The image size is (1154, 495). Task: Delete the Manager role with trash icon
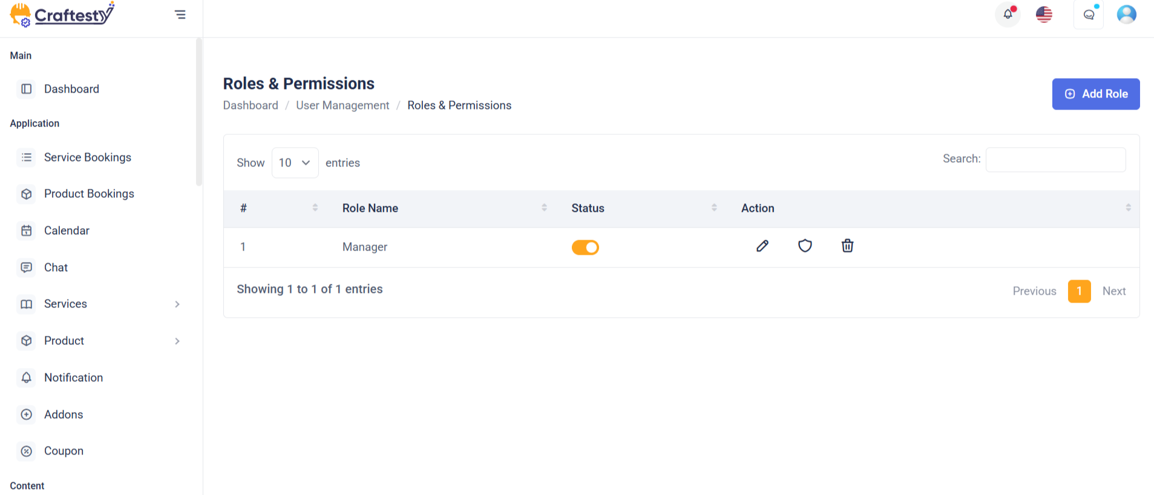coord(848,246)
